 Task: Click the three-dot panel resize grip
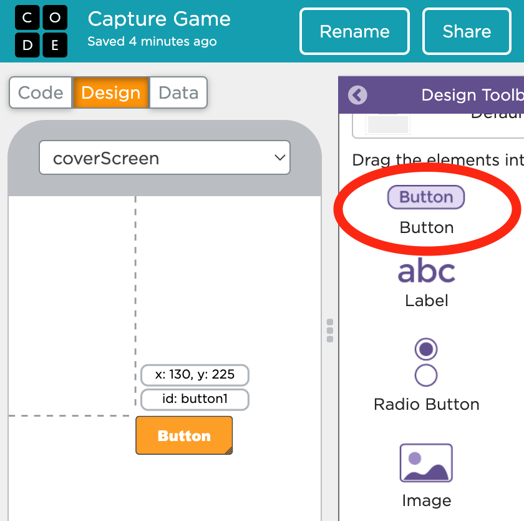tap(330, 330)
